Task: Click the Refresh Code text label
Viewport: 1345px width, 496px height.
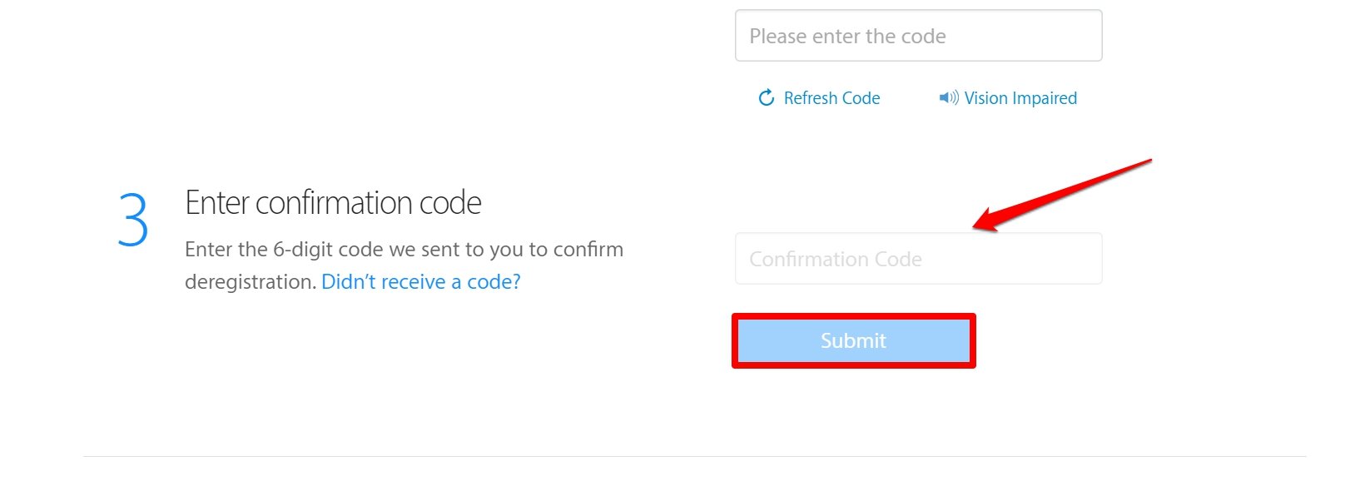Action: [831, 97]
